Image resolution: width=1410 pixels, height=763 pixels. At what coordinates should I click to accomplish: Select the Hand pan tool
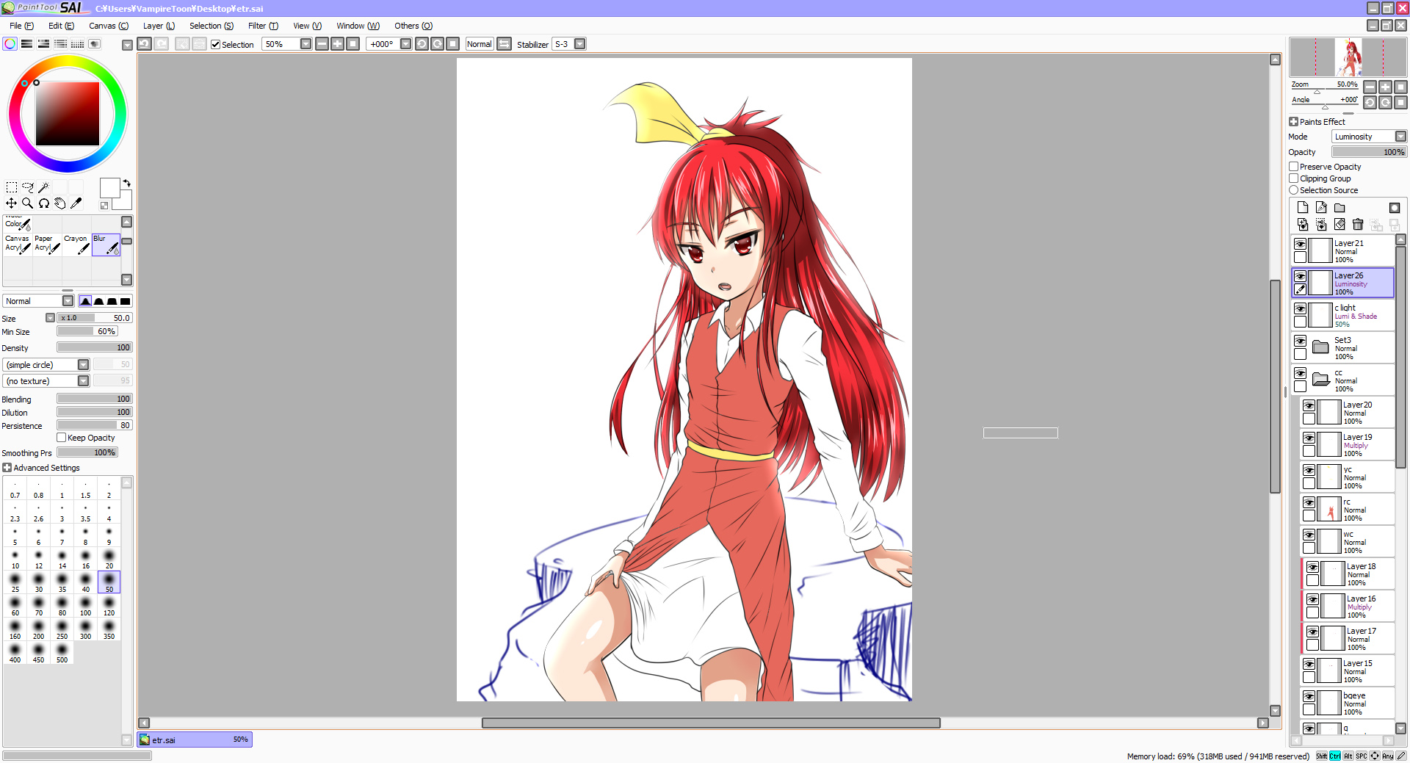click(59, 203)
